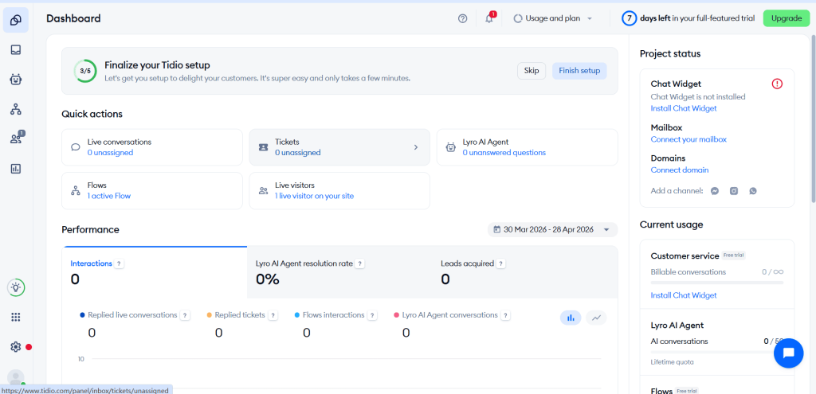Click the Live conversations card bubble icon

(76, 147)
